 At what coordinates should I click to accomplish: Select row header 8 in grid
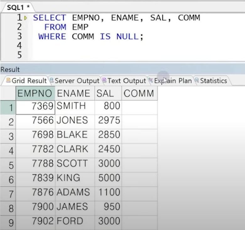pyautogui.click(x=8, y=208)
